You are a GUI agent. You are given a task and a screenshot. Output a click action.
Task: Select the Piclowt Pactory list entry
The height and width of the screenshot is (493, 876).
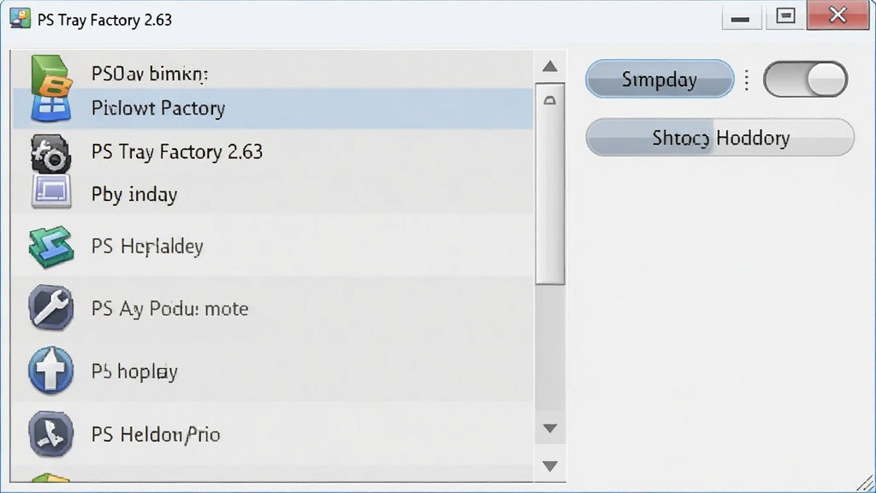point(273,109)
